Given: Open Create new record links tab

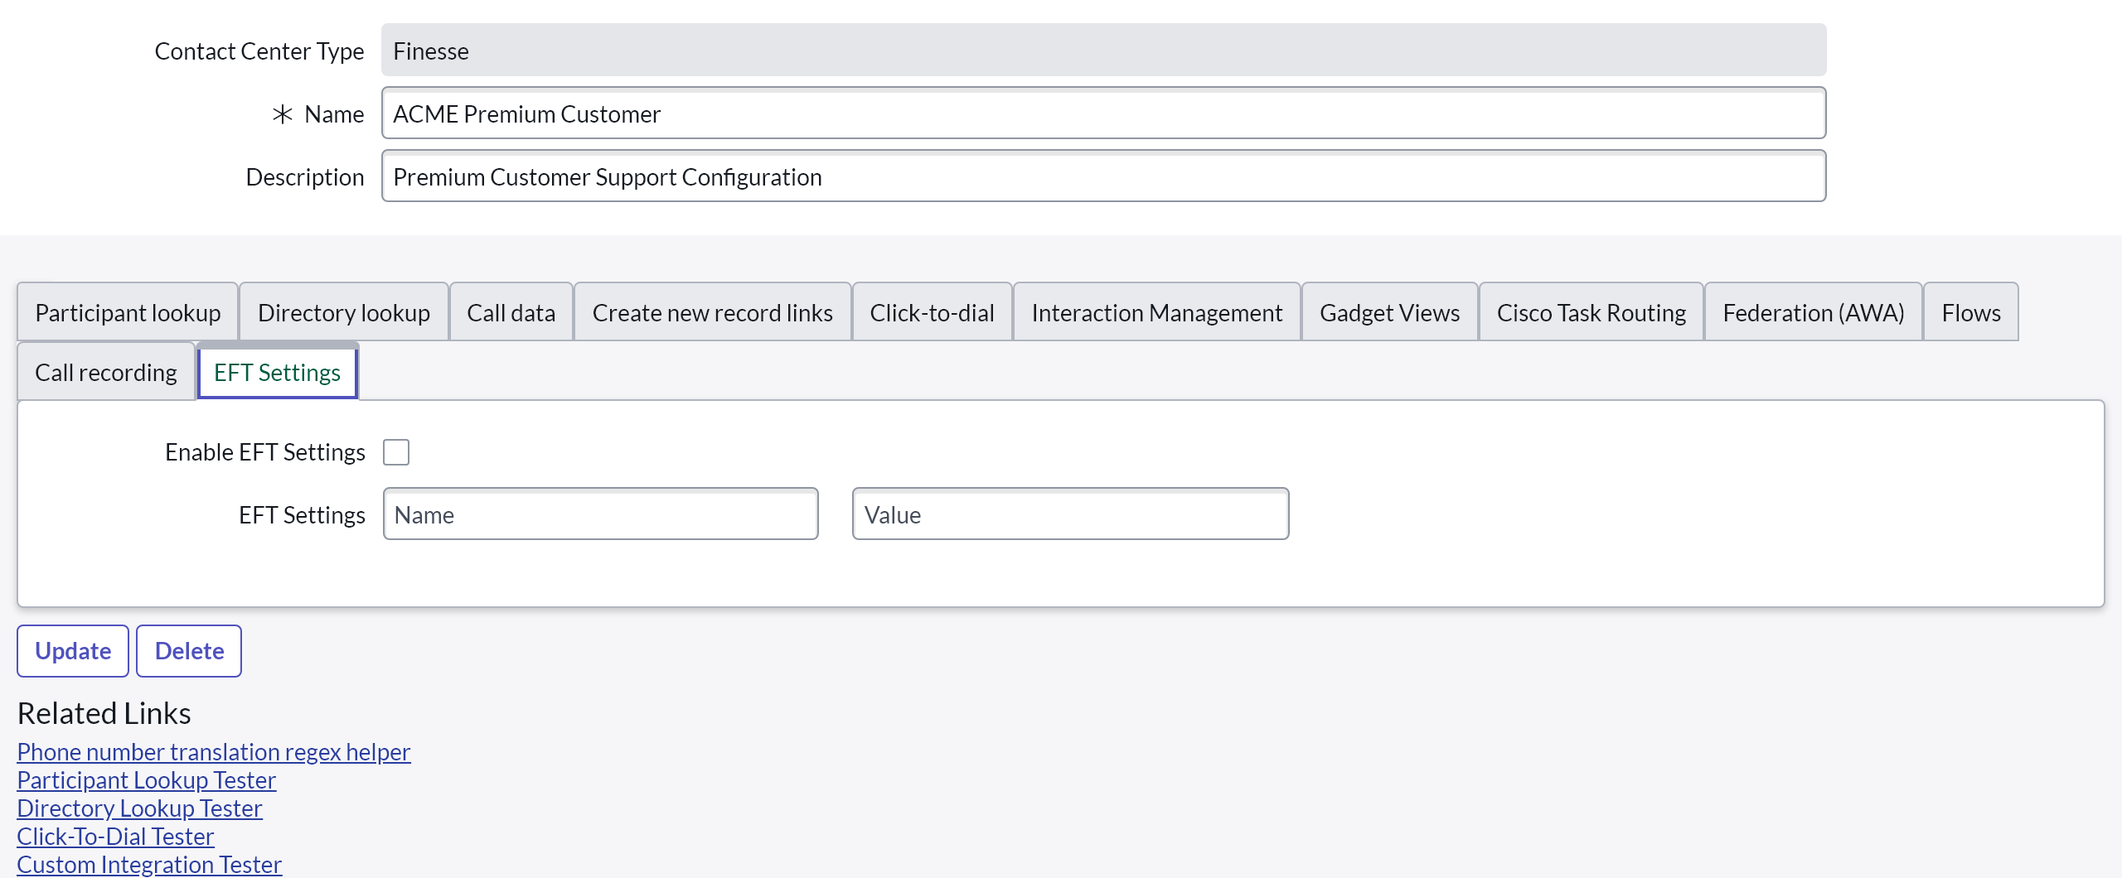Looking at the screenshot, I should tap(712, 312).
